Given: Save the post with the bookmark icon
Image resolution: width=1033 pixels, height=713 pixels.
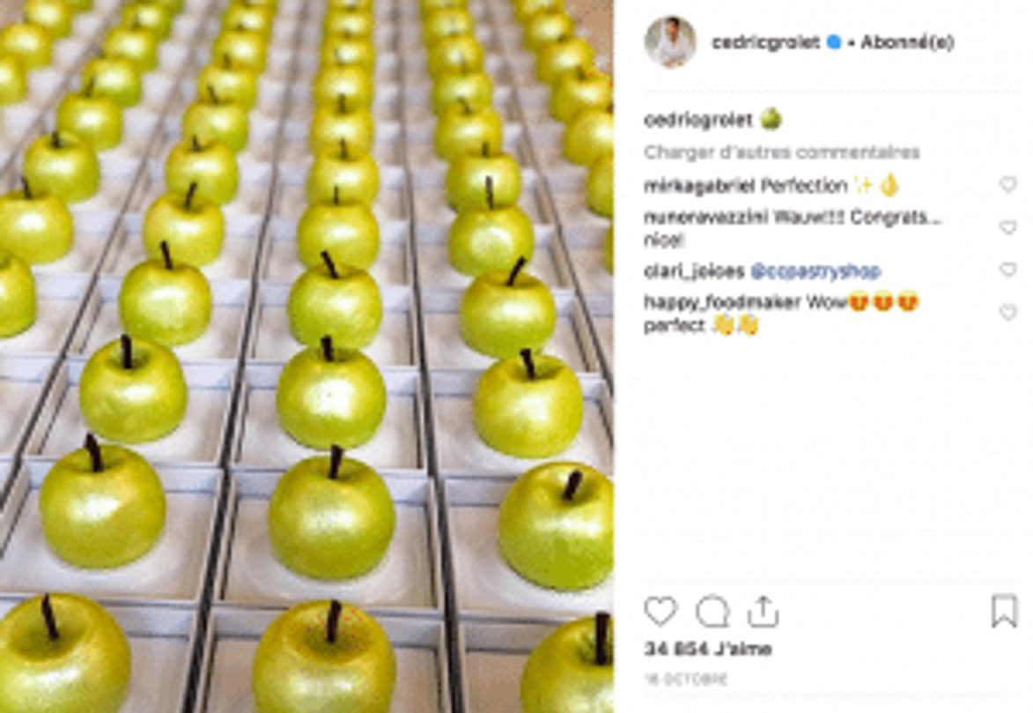Looking at the screenshot, I should pos(1004,610).
